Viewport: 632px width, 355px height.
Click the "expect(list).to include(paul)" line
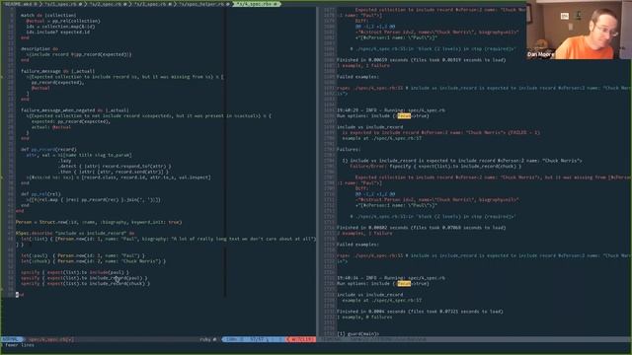tap(75, 272)
